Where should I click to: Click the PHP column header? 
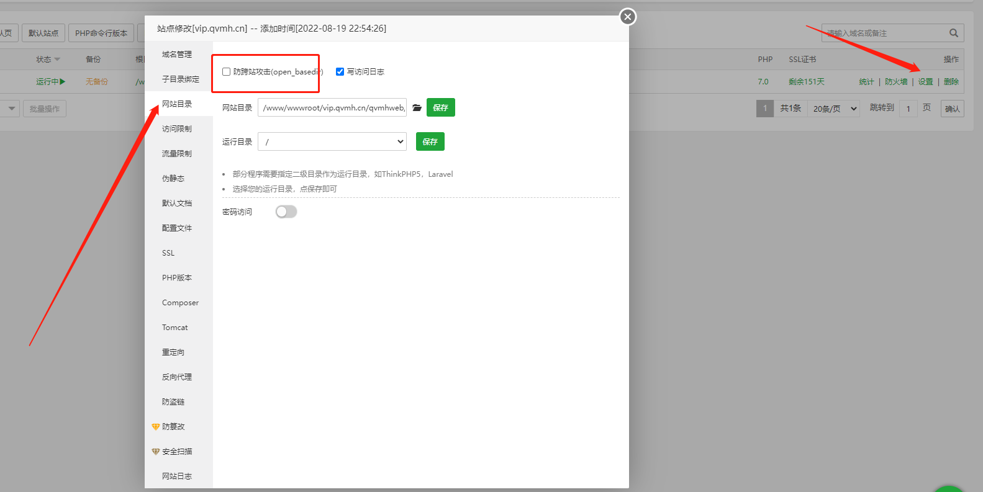765,60
